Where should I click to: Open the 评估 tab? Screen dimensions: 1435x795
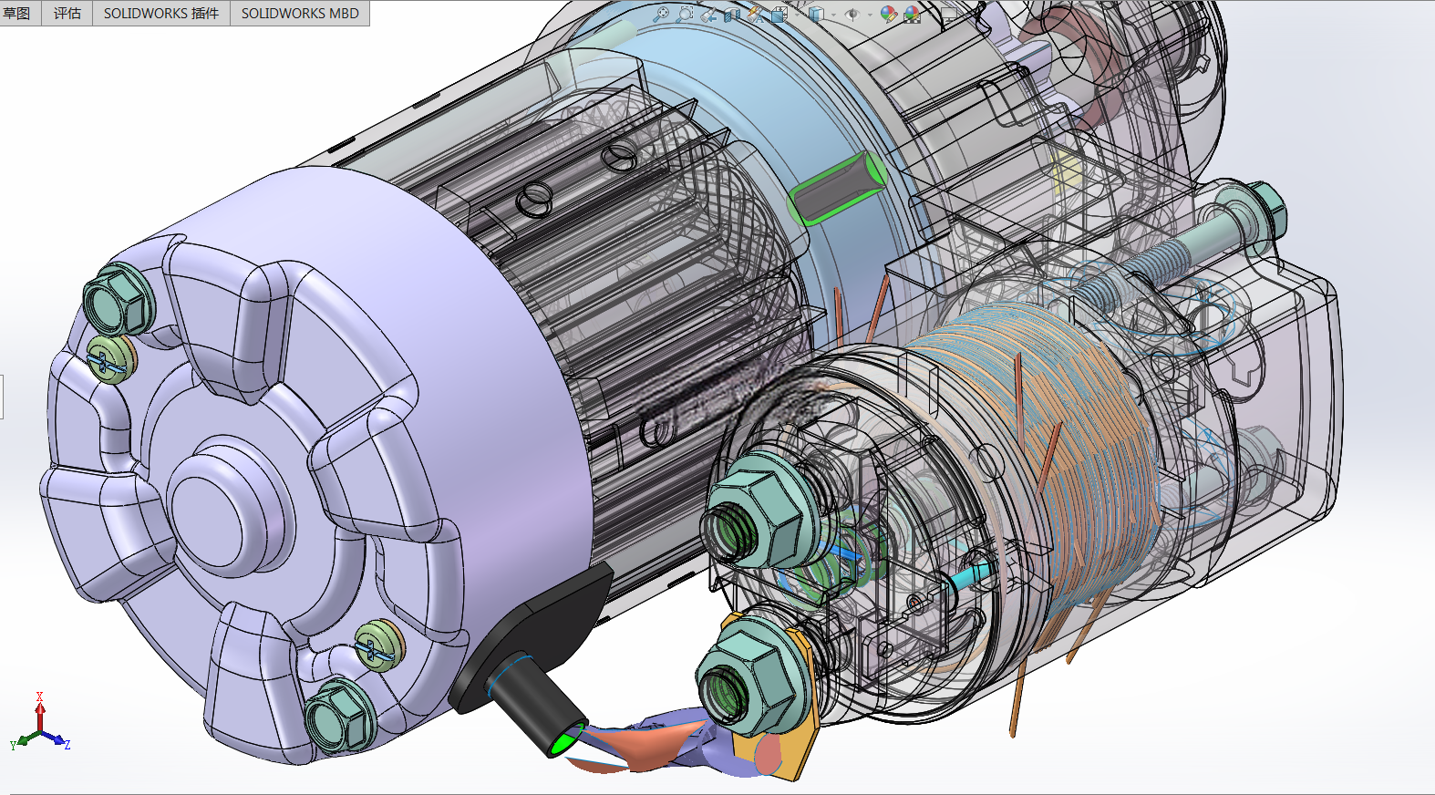pos(67,13)
